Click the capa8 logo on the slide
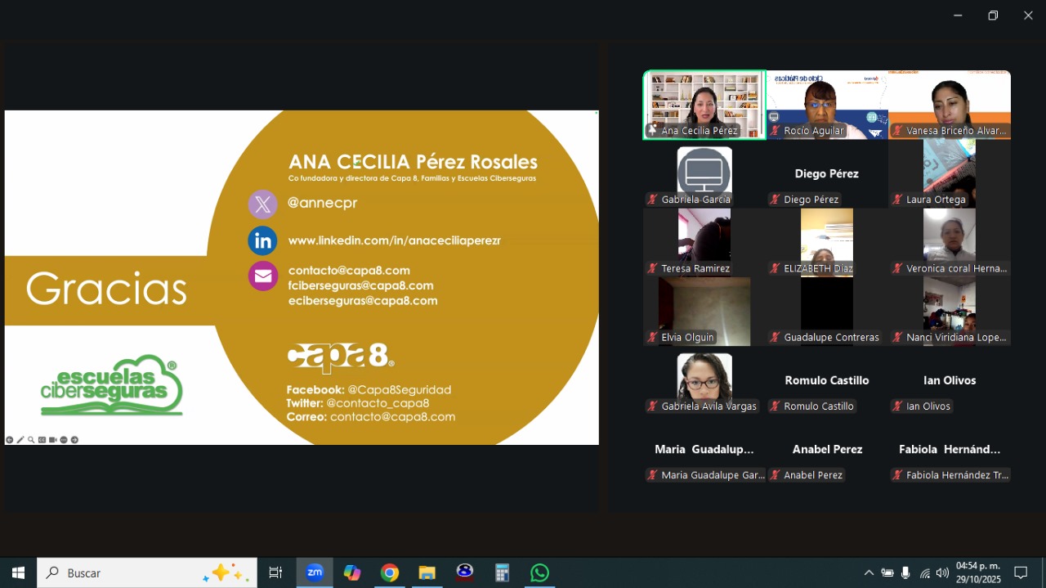The height and width of the screenshot is (588, 1046). pos(341,357)
